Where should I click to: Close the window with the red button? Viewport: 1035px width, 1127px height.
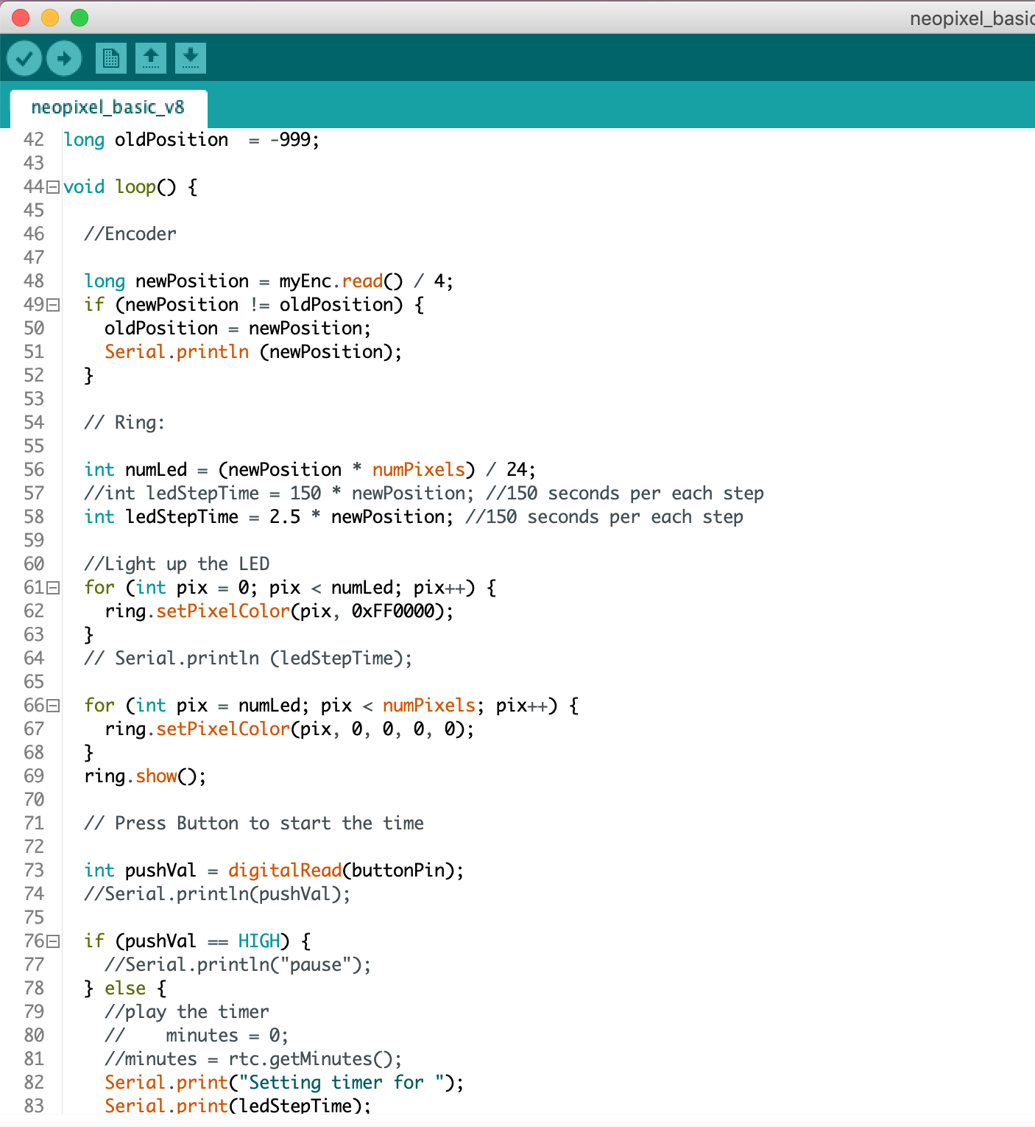pyautogui.click(x=21, y=18)
